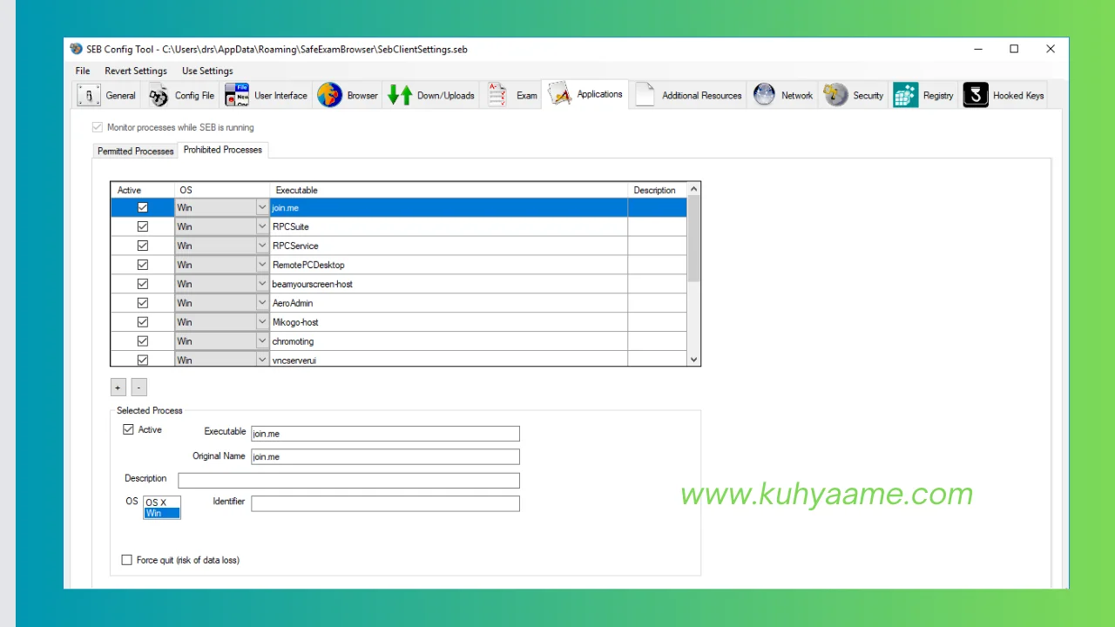Switch to the Config File tab

181,95
